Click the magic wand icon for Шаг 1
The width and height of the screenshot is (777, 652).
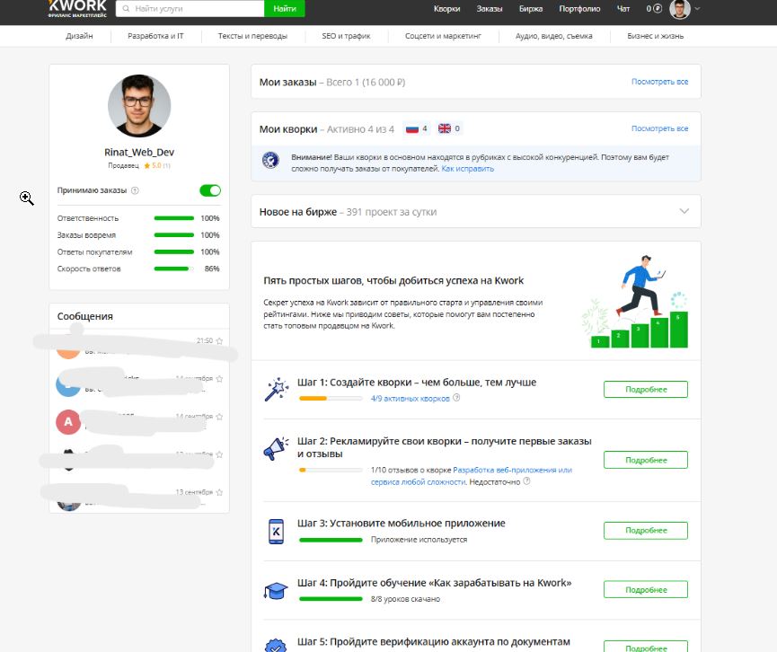pyautogui.click(x=274, y=390)
